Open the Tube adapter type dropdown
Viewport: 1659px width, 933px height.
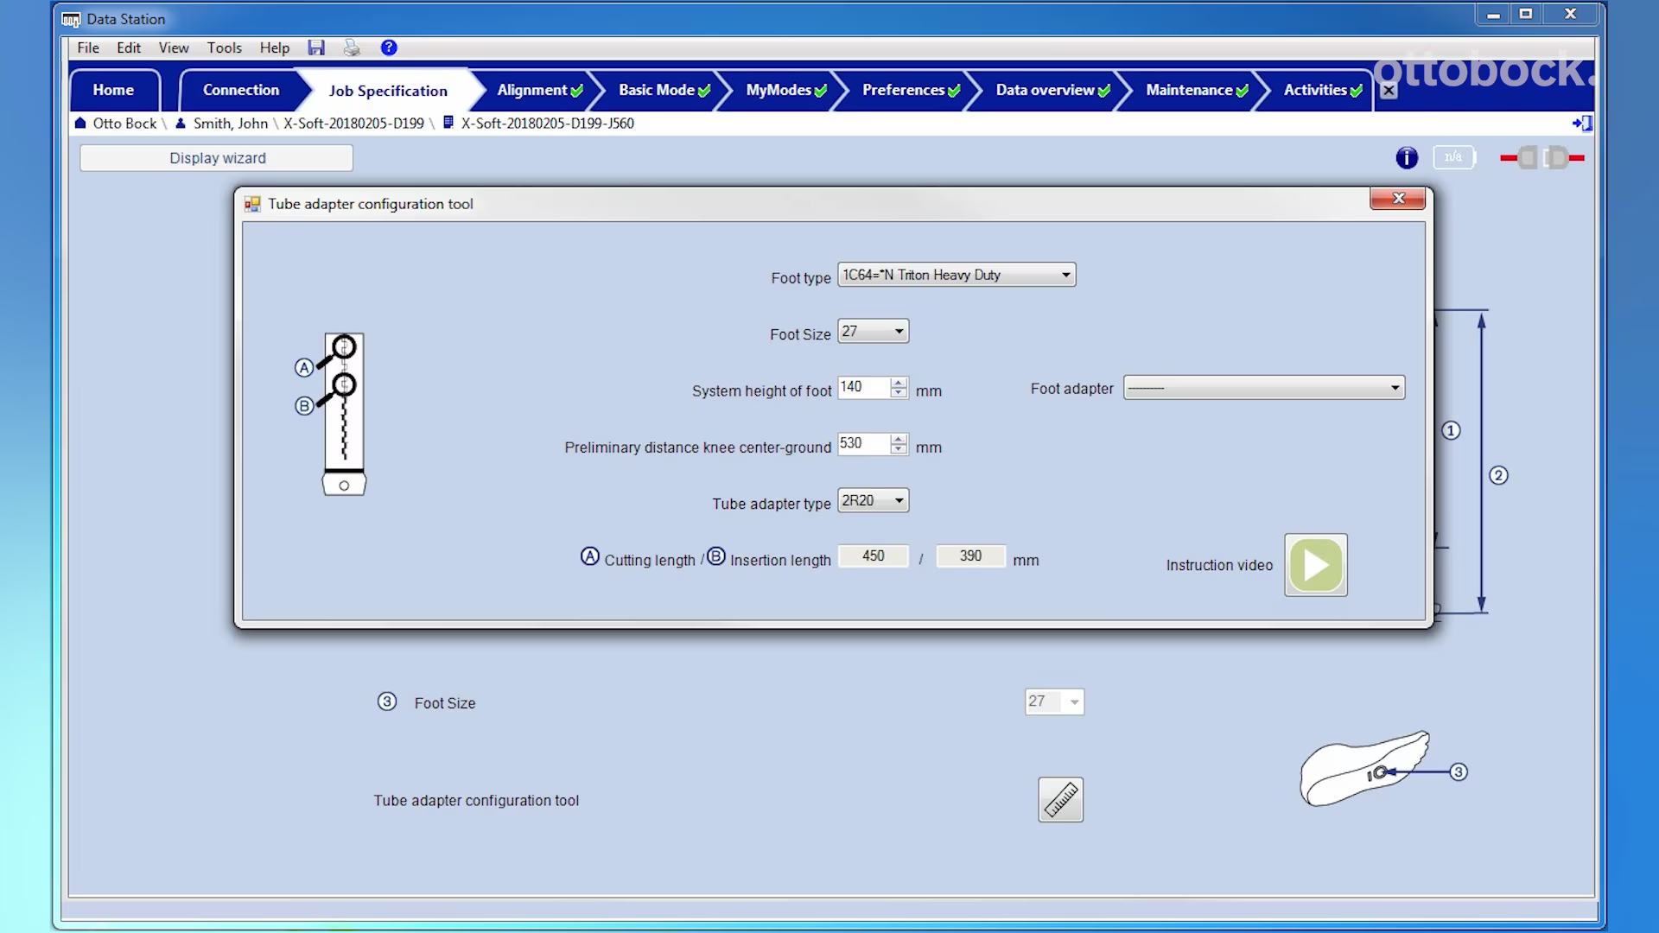click(899, 501)
